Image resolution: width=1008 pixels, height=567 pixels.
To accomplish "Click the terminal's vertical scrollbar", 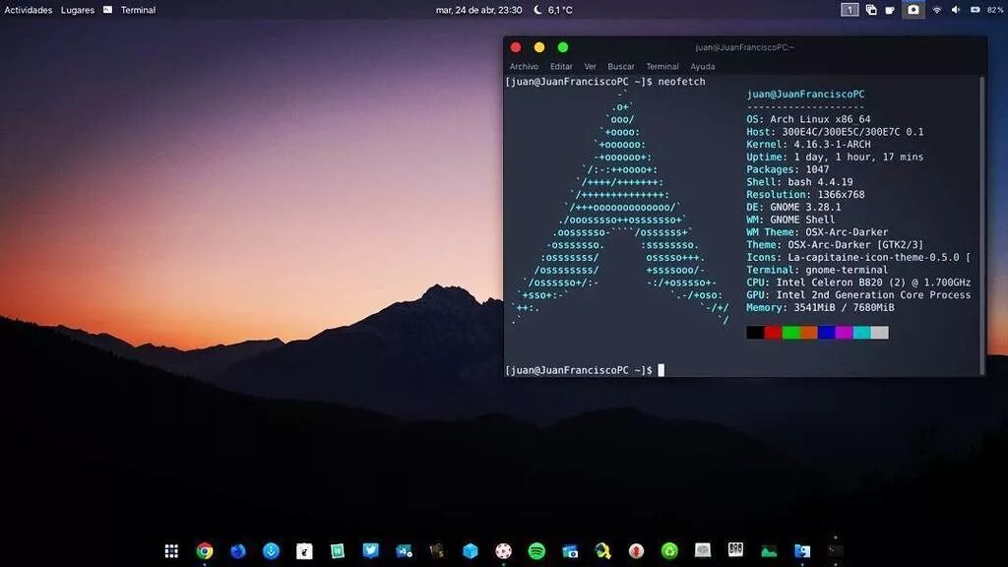I will coord(981,225).
